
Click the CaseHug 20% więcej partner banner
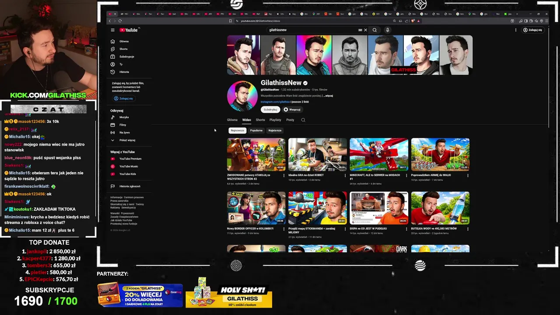pyautogui.click(x=140, y=296)
